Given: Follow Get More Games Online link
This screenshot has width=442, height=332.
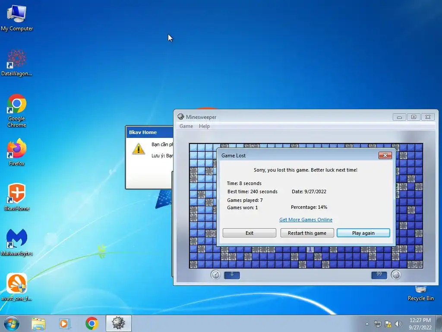Looking at the screenshot, I should (x=306, y=220).
